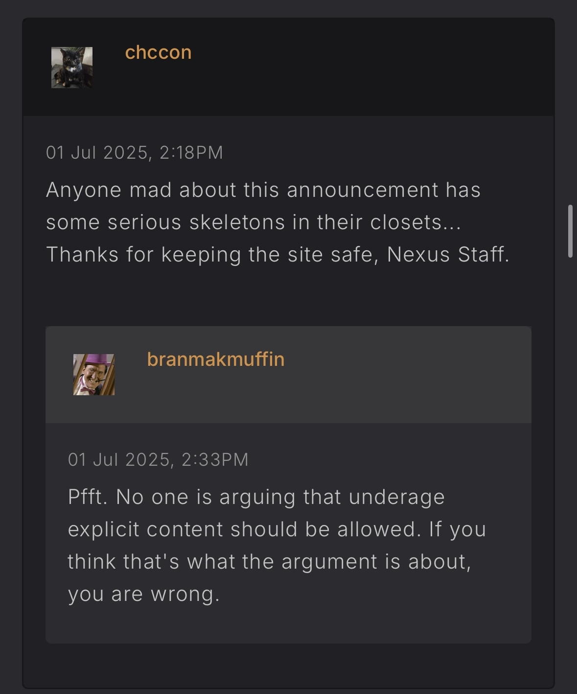
Task: Click empty header bar right of chccon's name
Action: pyautogui.click(x=372, y=67)
